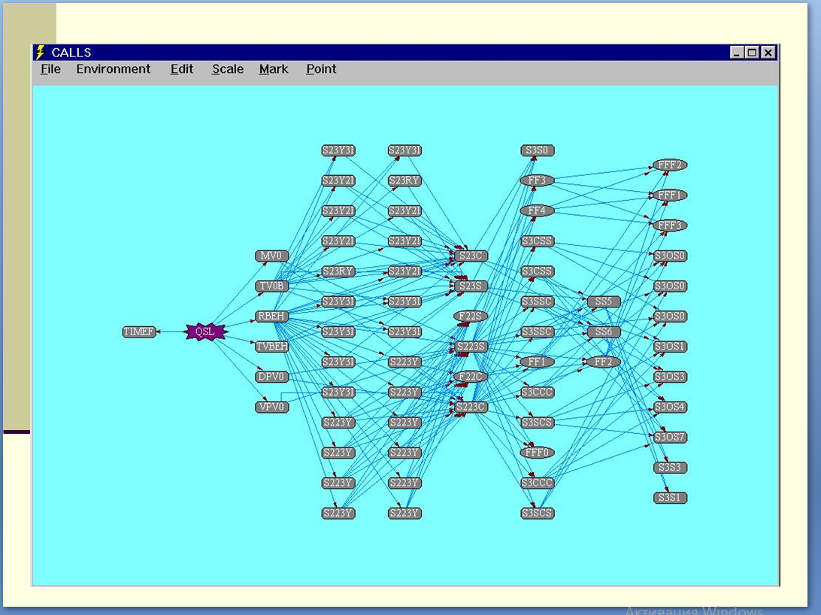Select the FF4 oval node
Viewport: 821px width, 615px height.
coord(538,211)
